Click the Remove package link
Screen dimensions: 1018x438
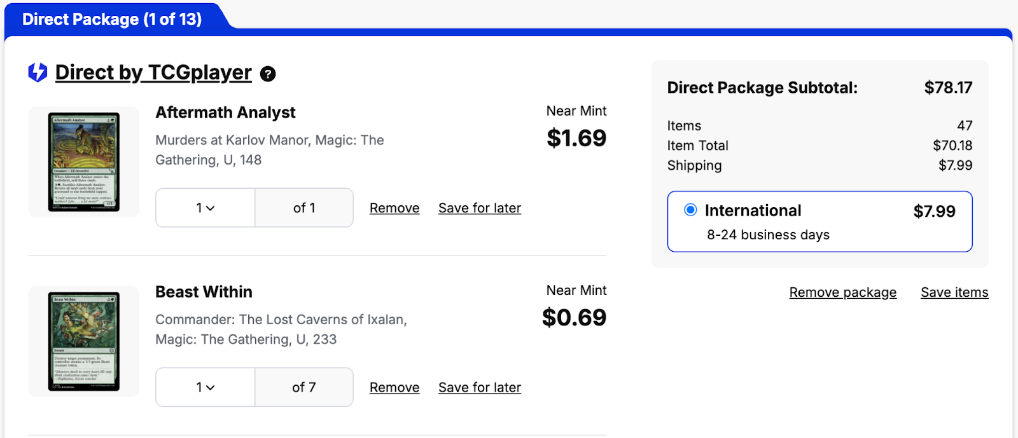click(x=842, y=292)
